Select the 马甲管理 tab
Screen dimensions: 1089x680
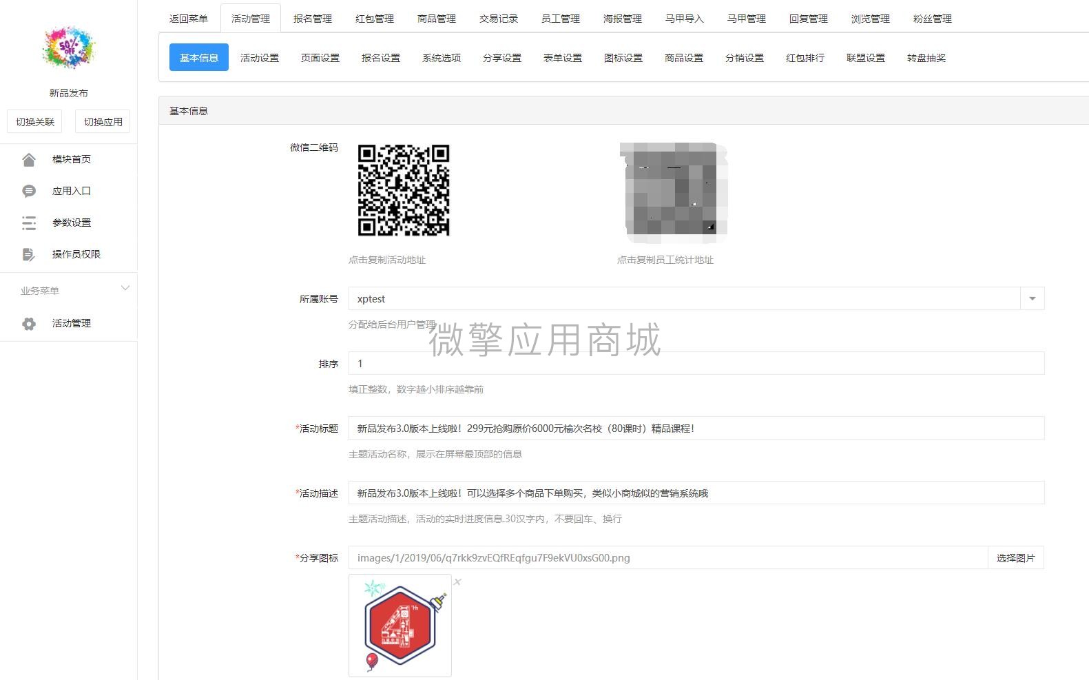[x=747, y=19]
